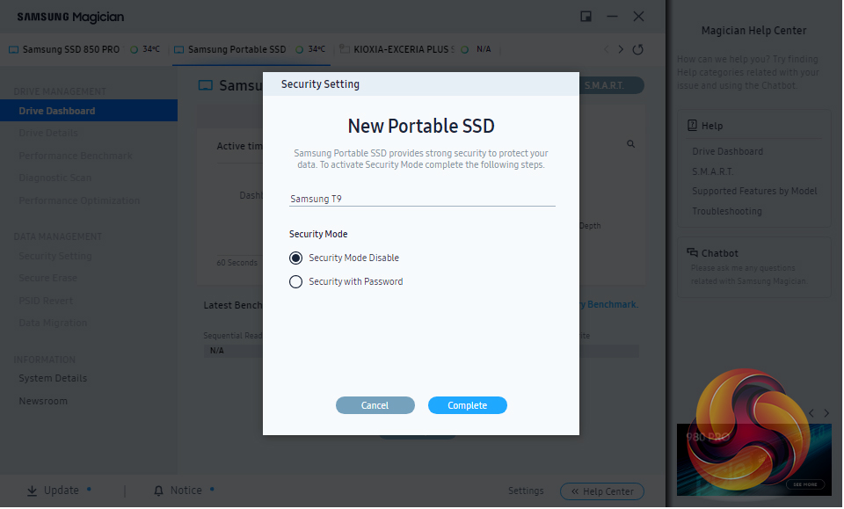The image size is (844, 509).
Task: Show next drive tabs arrow
Action: 621,49
